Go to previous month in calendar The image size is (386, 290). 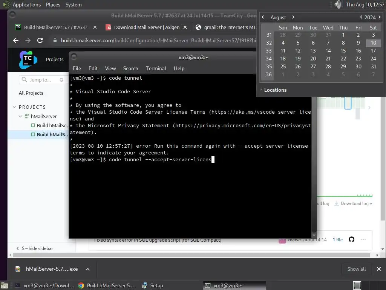click(263, 17)
